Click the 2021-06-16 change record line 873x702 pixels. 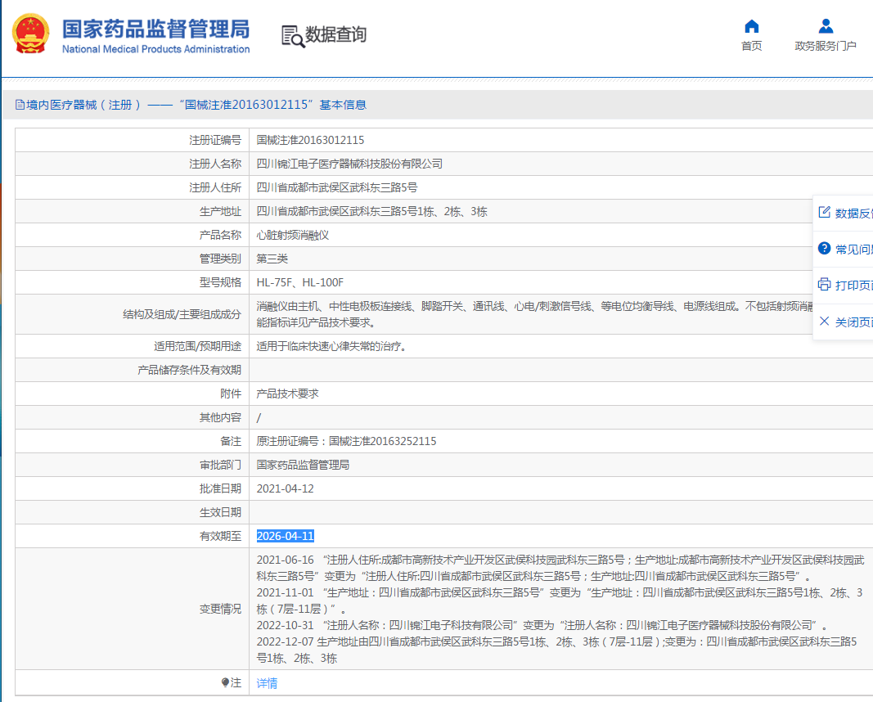(x=560, y=568)
